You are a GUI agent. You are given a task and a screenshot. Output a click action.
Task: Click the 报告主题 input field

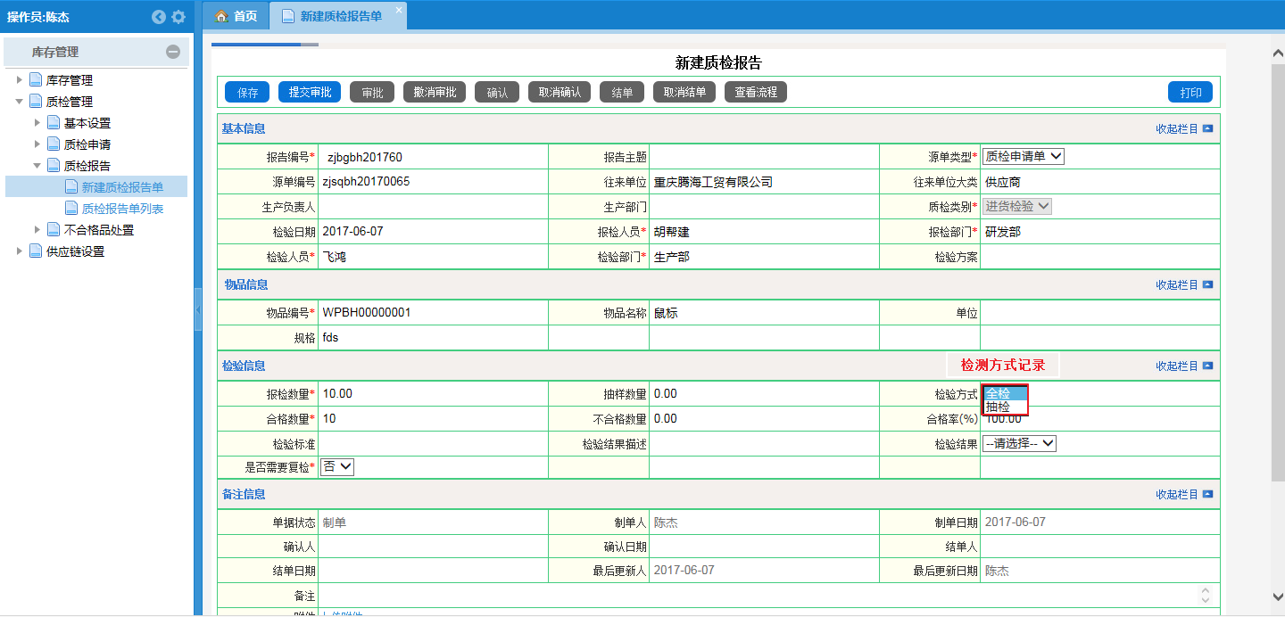tap(763, 157)
